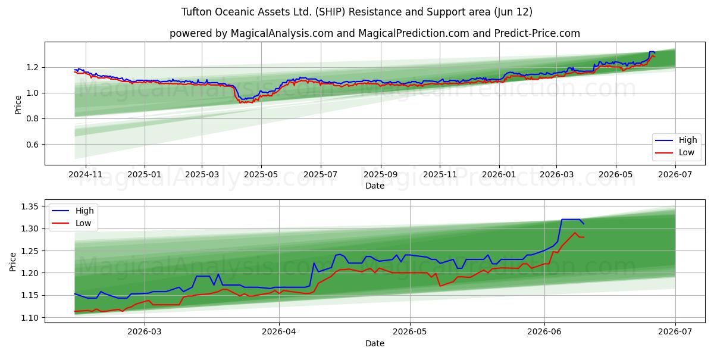The width and height of the screenshot is (714, 357).
Task: Click the '2026-07' tick label on upper chart
Action: [x=675, y=175]
